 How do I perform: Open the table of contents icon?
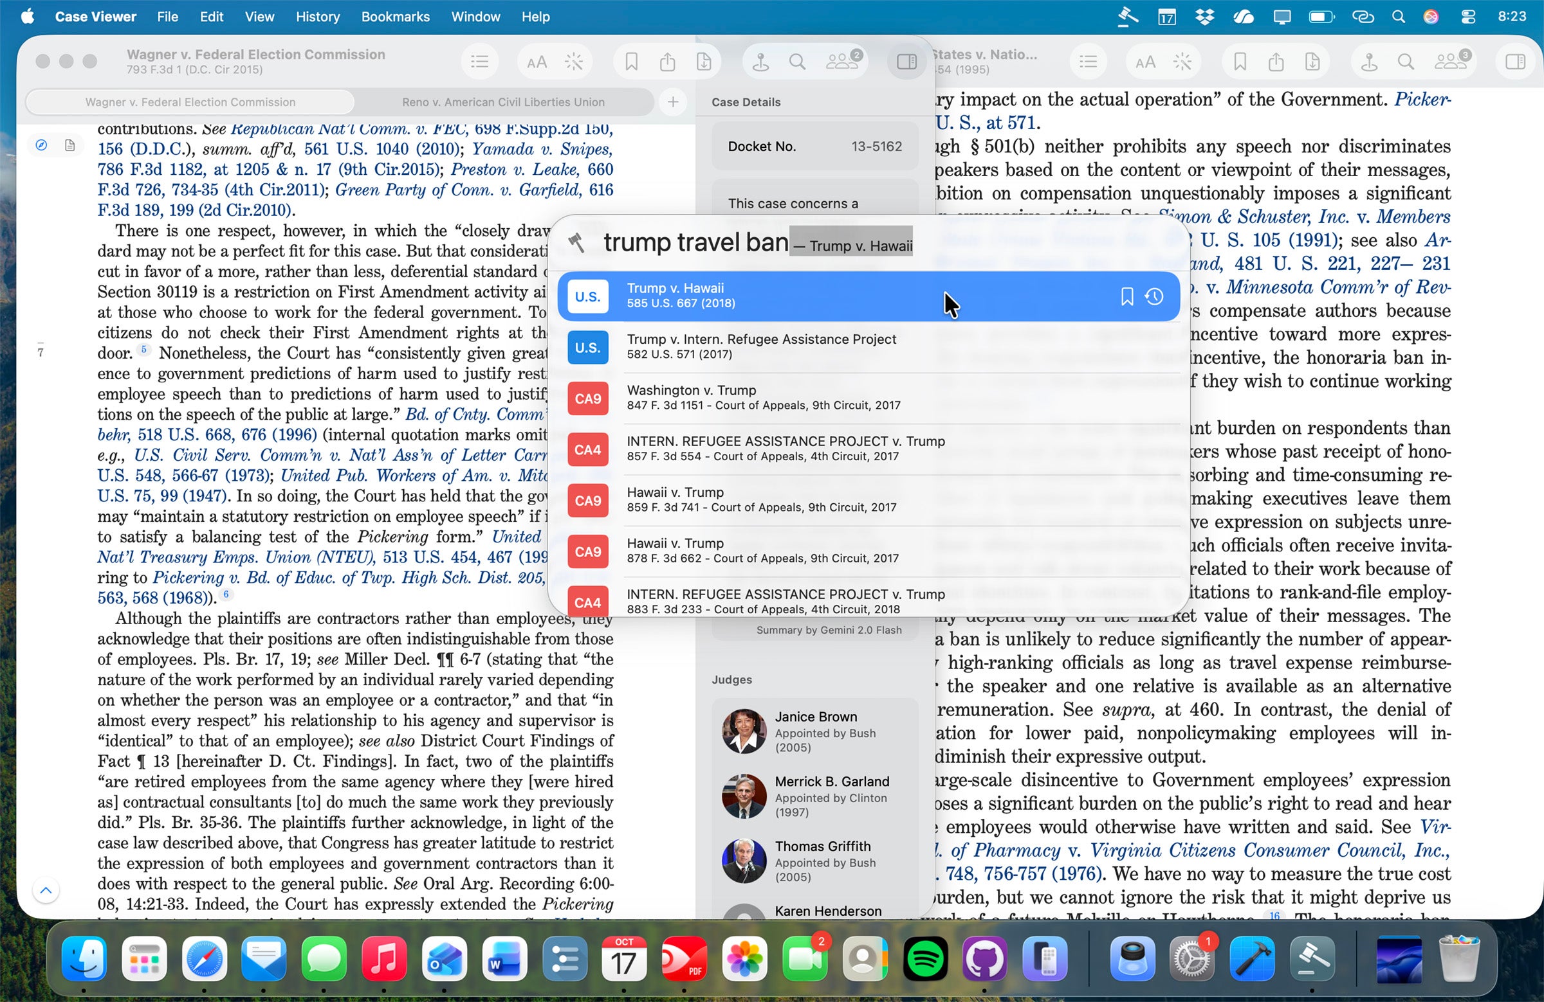[x=480, y=61]
